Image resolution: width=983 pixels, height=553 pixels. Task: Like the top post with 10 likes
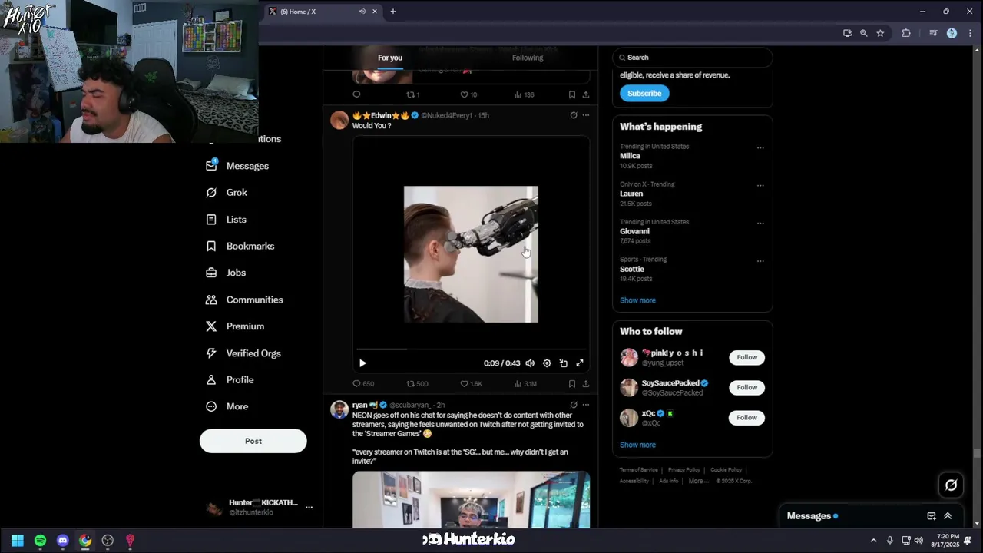coord(468,94)
